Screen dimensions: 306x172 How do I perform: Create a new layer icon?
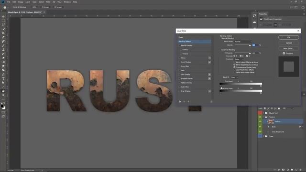tap(296, 170)
